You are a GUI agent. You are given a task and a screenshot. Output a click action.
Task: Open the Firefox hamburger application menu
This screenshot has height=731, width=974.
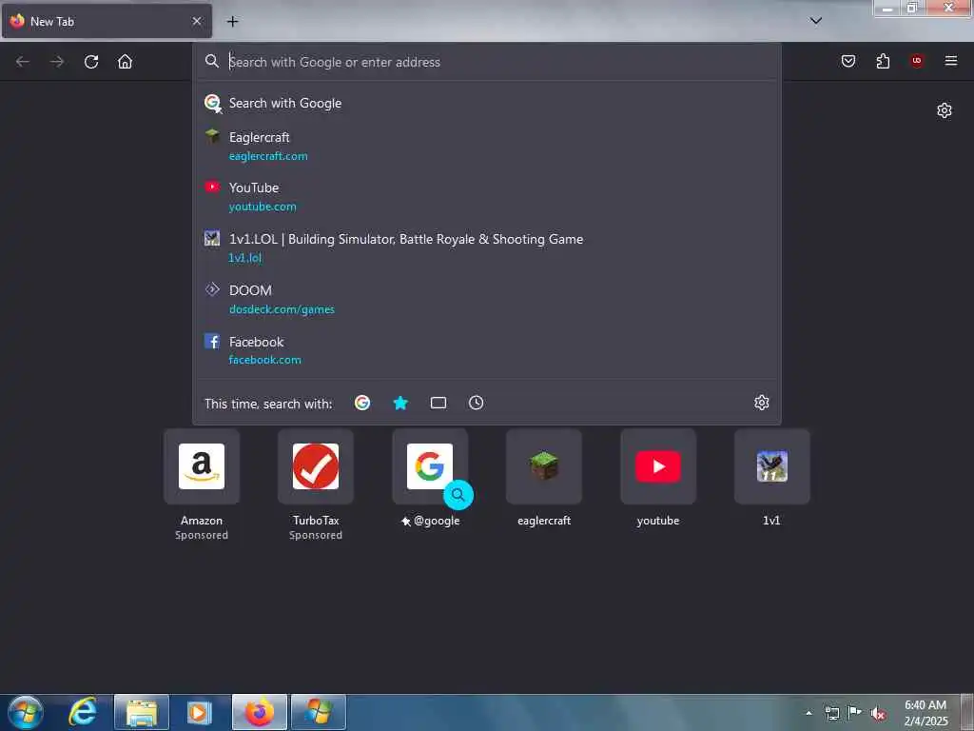951,60
